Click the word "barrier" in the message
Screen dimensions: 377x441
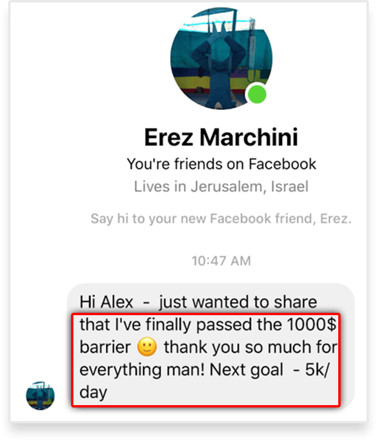pos(105,347)
